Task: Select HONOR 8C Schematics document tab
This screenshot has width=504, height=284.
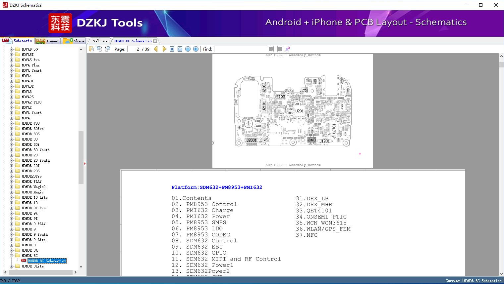Action: click(133, 41)
